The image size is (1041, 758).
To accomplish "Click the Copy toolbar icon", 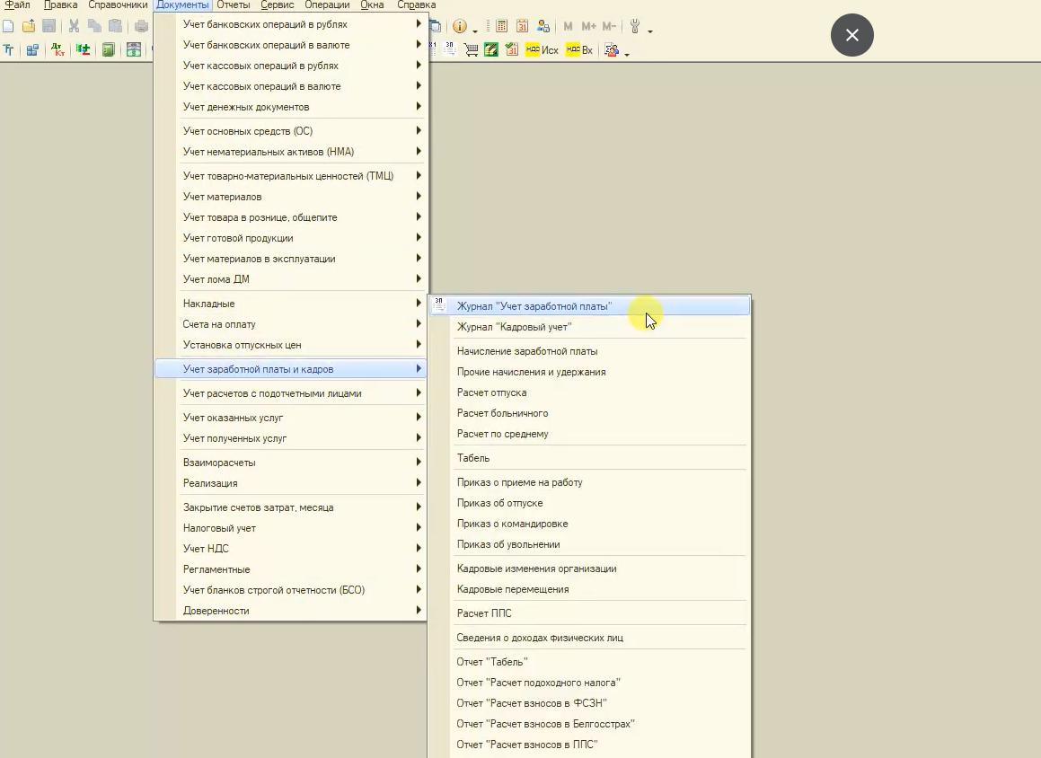I will (x=94, y=27).
